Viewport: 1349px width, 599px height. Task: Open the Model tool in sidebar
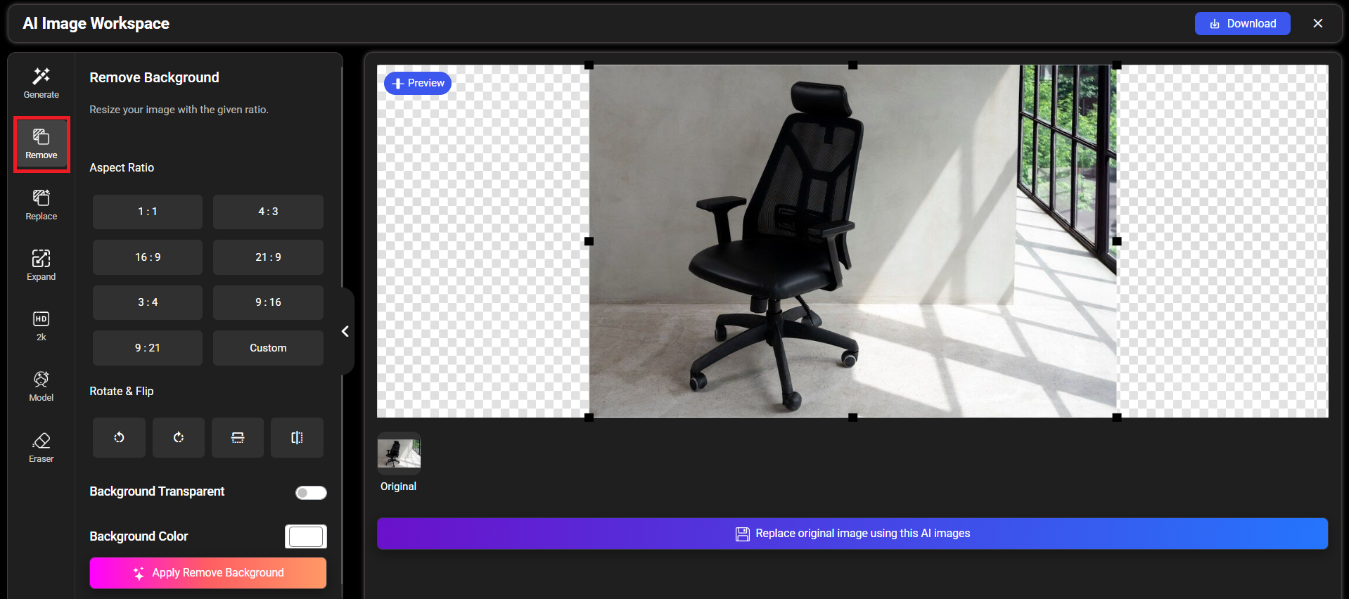(41, 386)
